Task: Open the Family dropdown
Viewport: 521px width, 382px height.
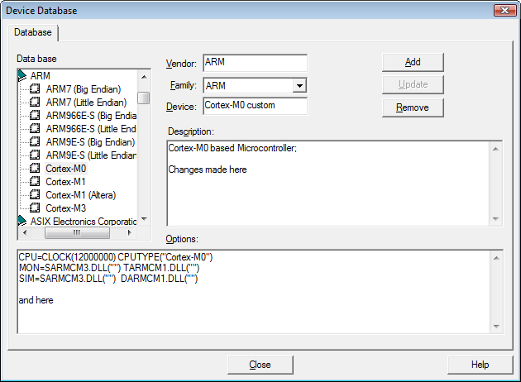Action: click(x=299, y=86)
